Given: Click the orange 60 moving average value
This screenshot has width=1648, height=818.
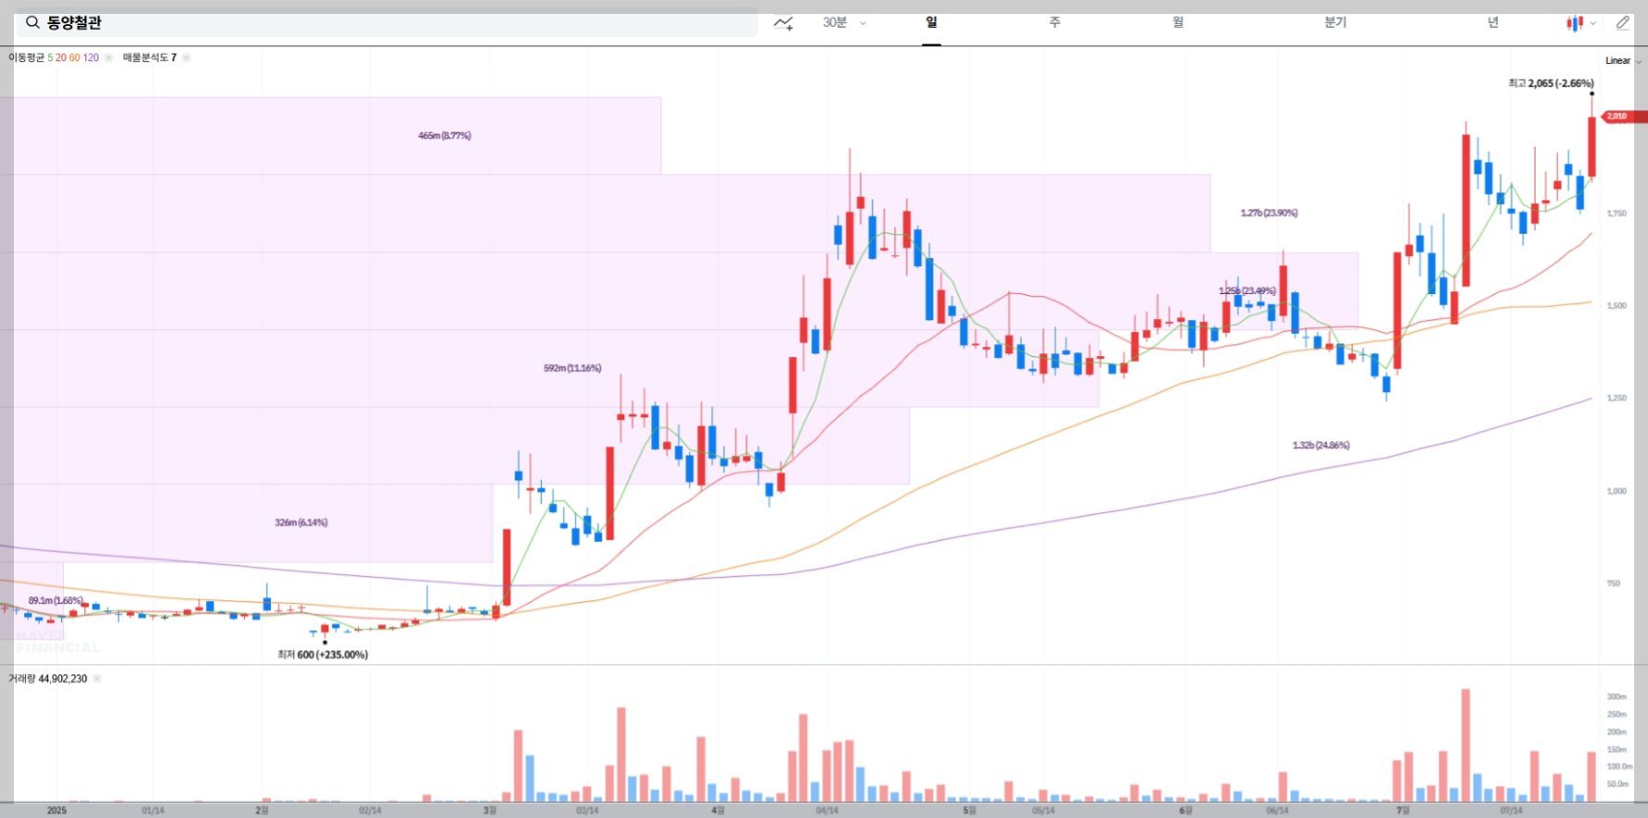Looking at the screenshot, I should (x=74, y=58).
